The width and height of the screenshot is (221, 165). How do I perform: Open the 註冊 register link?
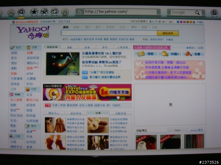point(201,48)
